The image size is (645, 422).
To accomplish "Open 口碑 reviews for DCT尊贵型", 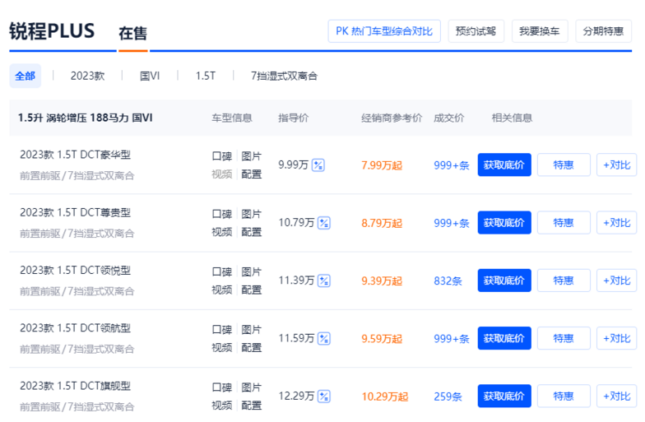I will (222, 214).
